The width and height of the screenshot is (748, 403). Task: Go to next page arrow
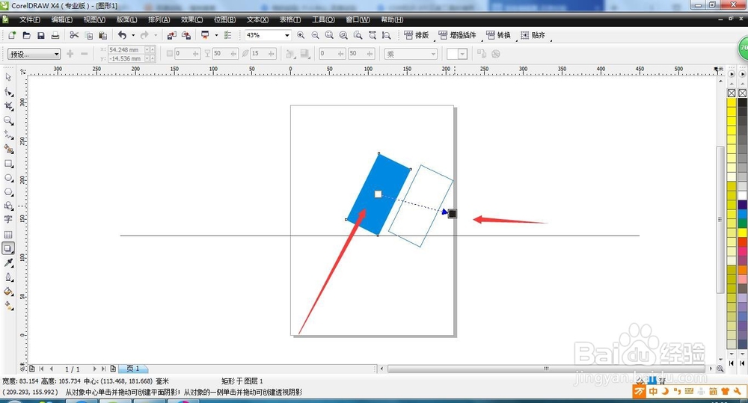[x=94, y=369]
